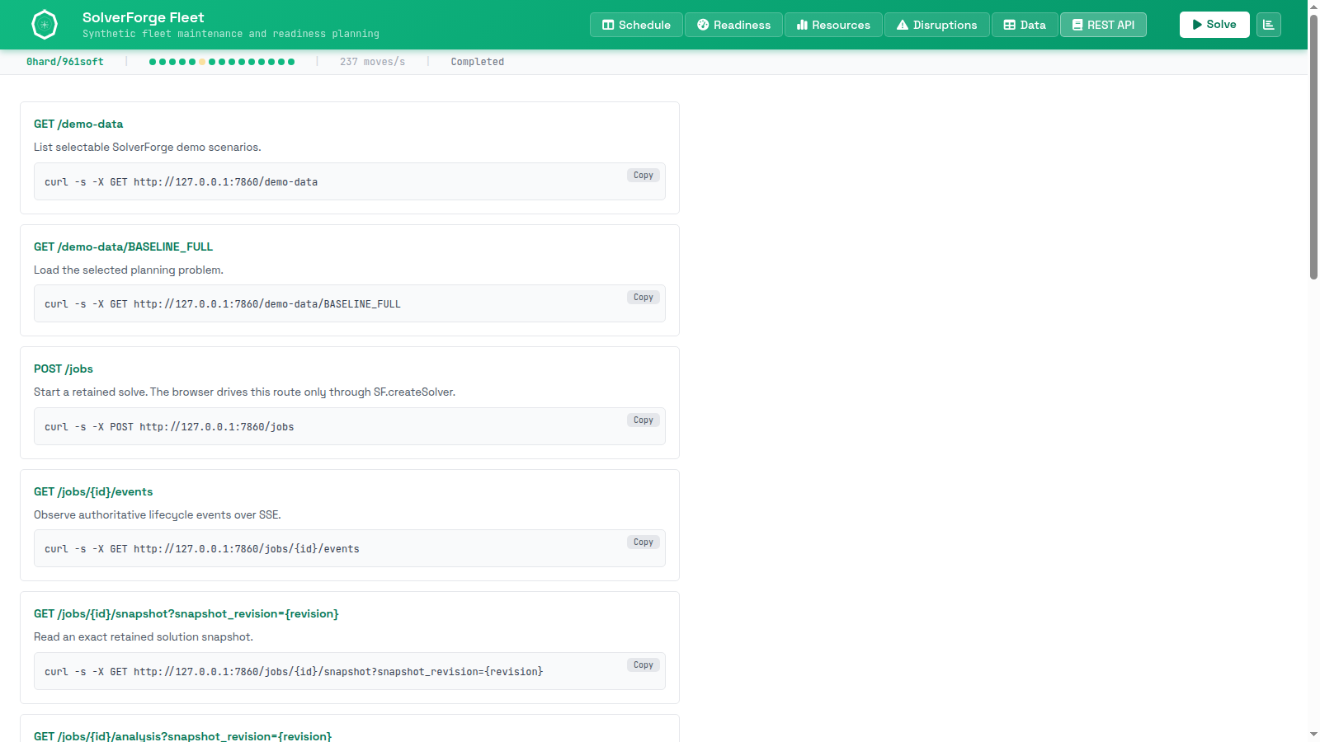
Task: Open the analysis chart icon button
Action: 1269,25
